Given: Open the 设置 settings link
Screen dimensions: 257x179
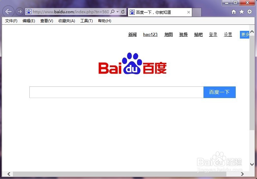Looking at the screenshot, I should coord(228,34).
